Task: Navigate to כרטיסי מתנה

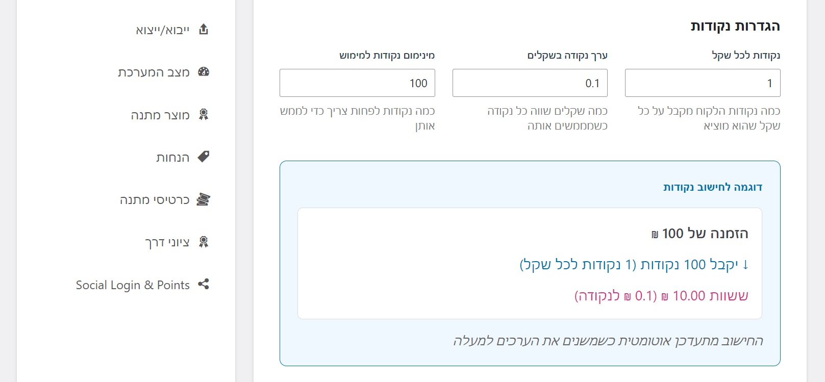Action: pos(155,200)
